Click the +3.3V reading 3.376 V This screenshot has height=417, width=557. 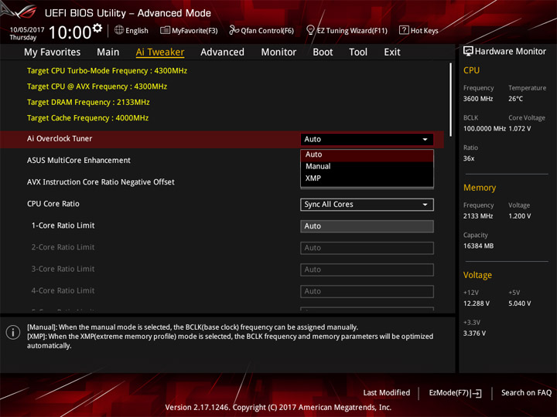[474, 334]
